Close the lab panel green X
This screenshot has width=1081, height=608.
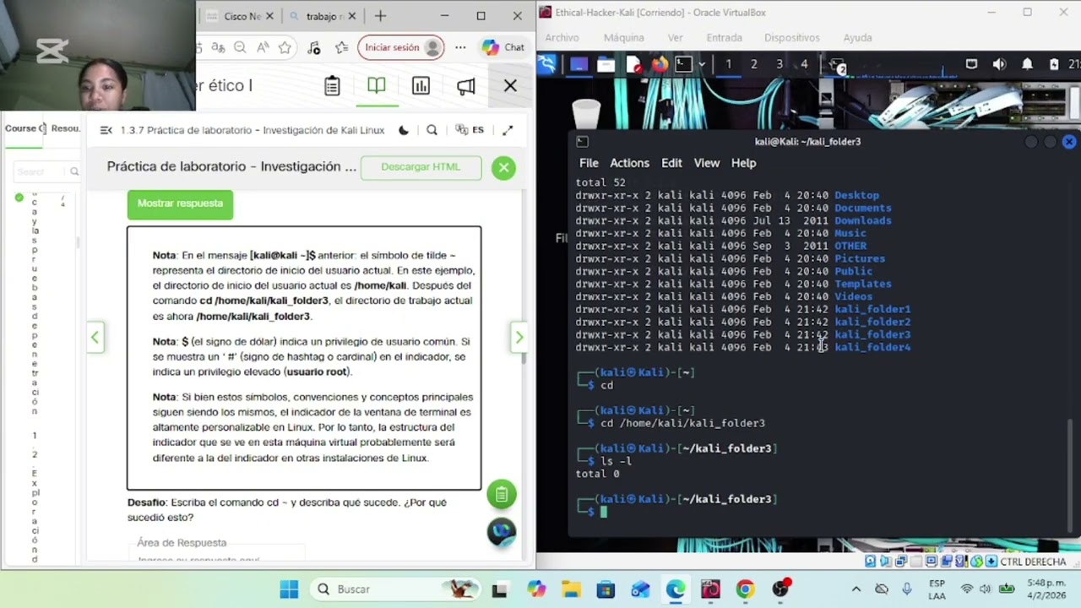[503, 167]
